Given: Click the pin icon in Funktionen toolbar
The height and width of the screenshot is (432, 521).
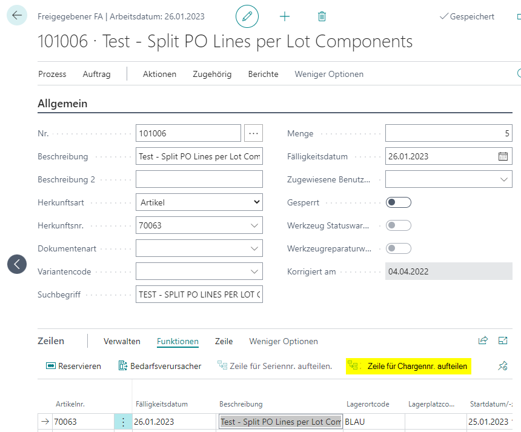Looking at the screenshot, I should (x=502, y=366).
